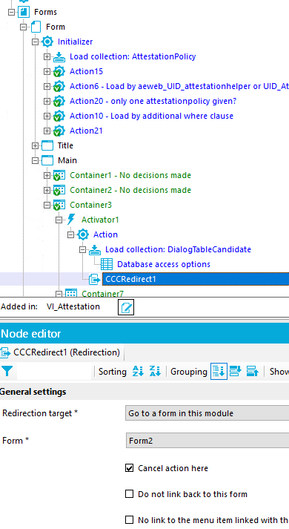This screenshot has width=289, height=529.
Task: Click the Container3 icon
Action: tap(59, 205)
